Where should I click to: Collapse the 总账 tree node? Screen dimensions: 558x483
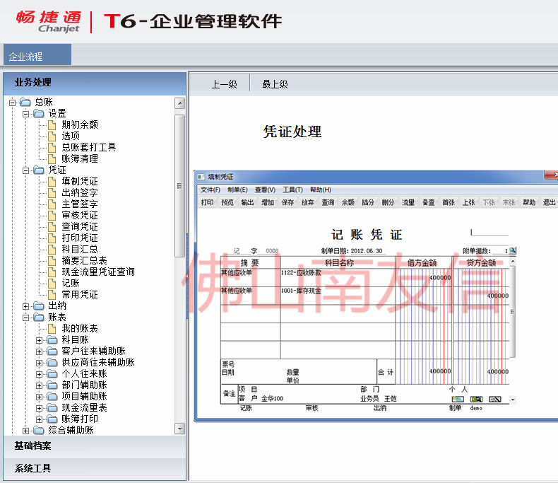pyautogui.click(x=13, y=103)
